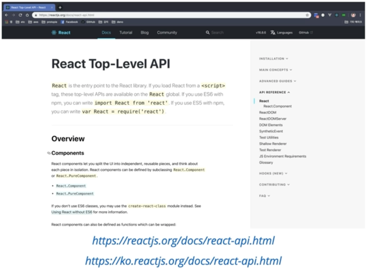This screenshot has width=367, height=278.
Task: Open DOM Elements in the sidebar
Action: coord(271,125)
